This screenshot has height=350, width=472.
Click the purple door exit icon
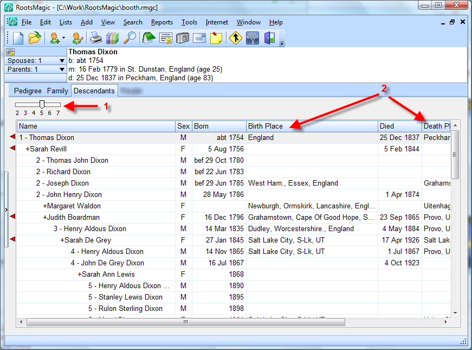pos(269,39)
